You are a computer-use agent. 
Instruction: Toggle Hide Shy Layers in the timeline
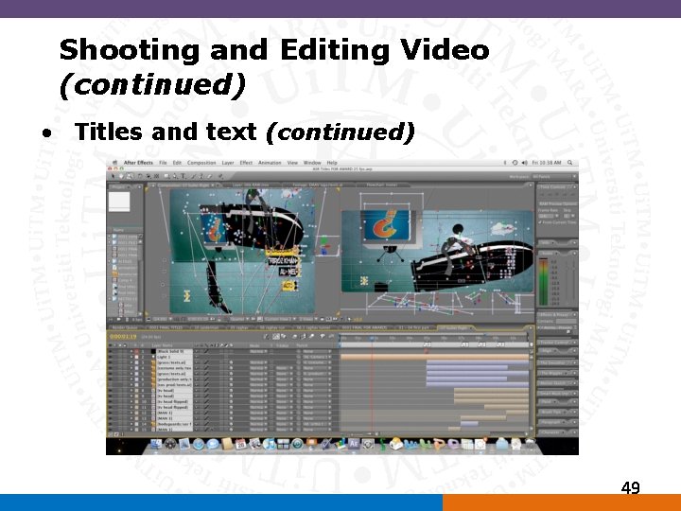pyautogui.click(x=294, y=337)
